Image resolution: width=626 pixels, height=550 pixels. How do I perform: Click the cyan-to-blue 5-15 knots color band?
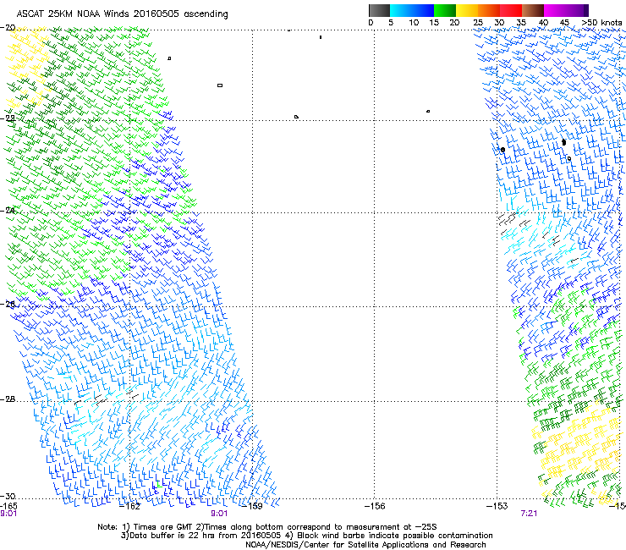412,10
